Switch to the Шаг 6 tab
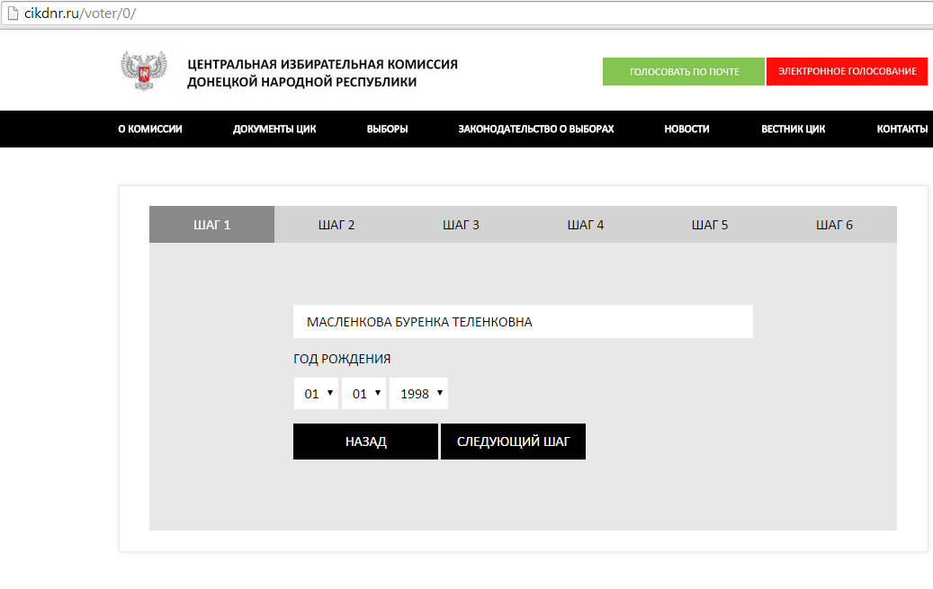The image size is (933, 589). tap(834, 224)
